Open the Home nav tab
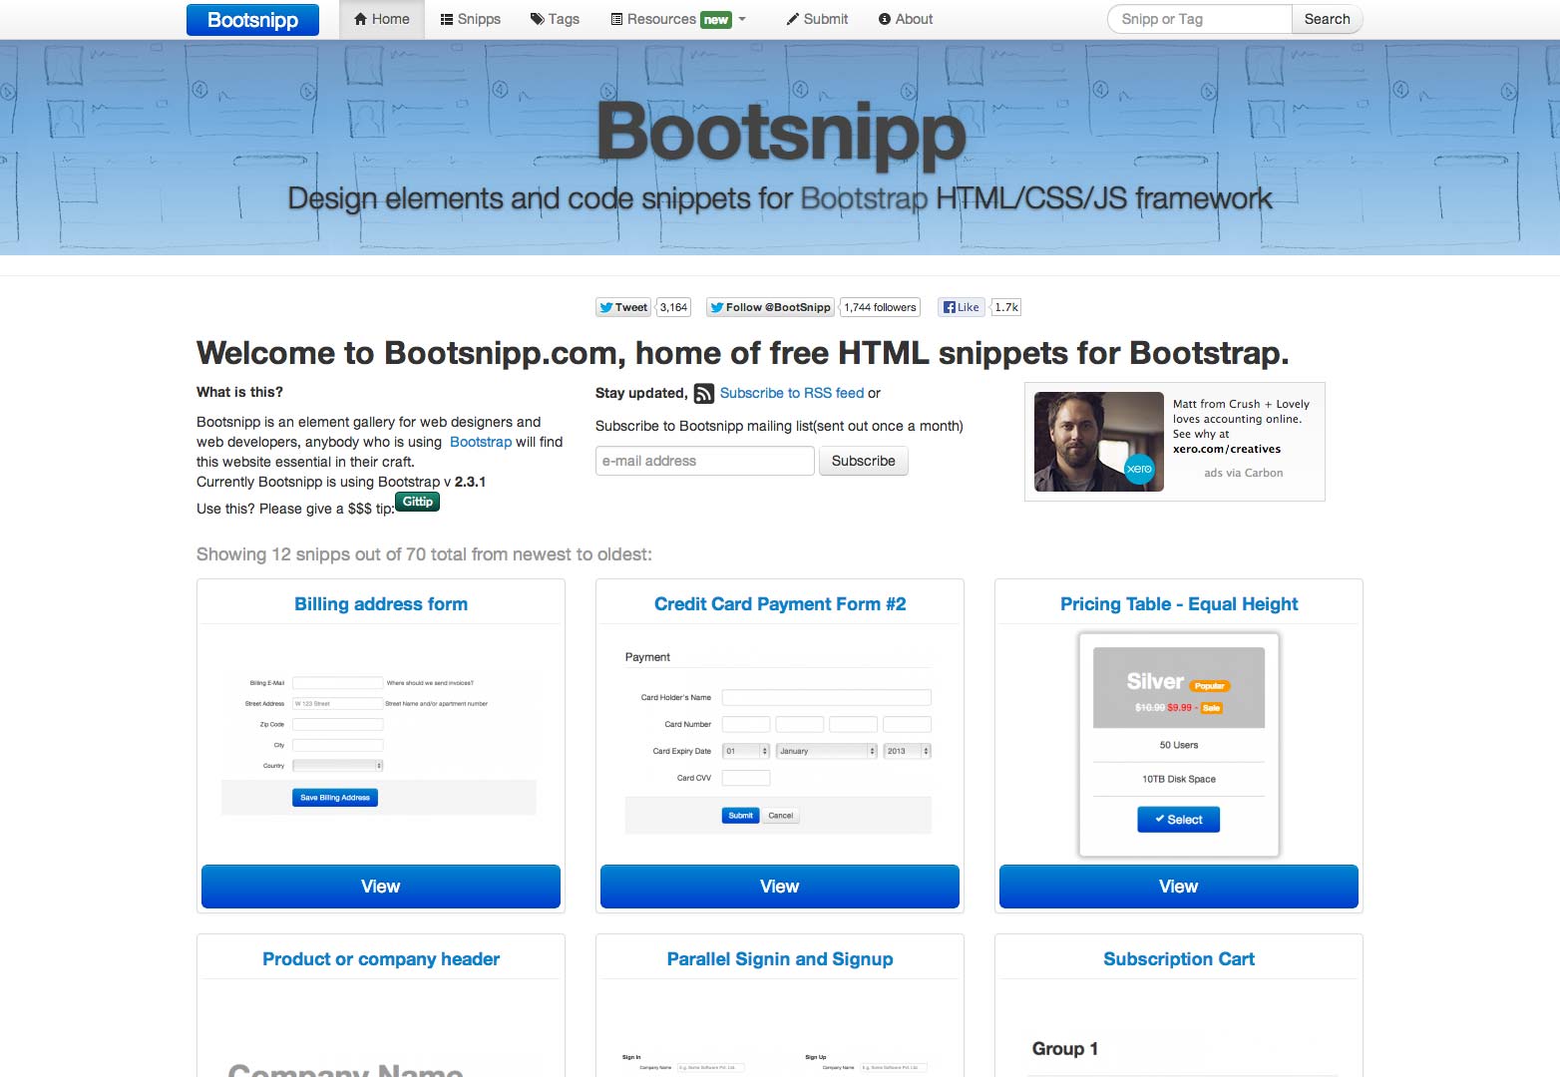Viewport: 1560px width, 1077px height. click(382, 19)
